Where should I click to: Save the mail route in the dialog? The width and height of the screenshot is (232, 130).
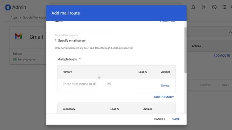pos(176,119)
